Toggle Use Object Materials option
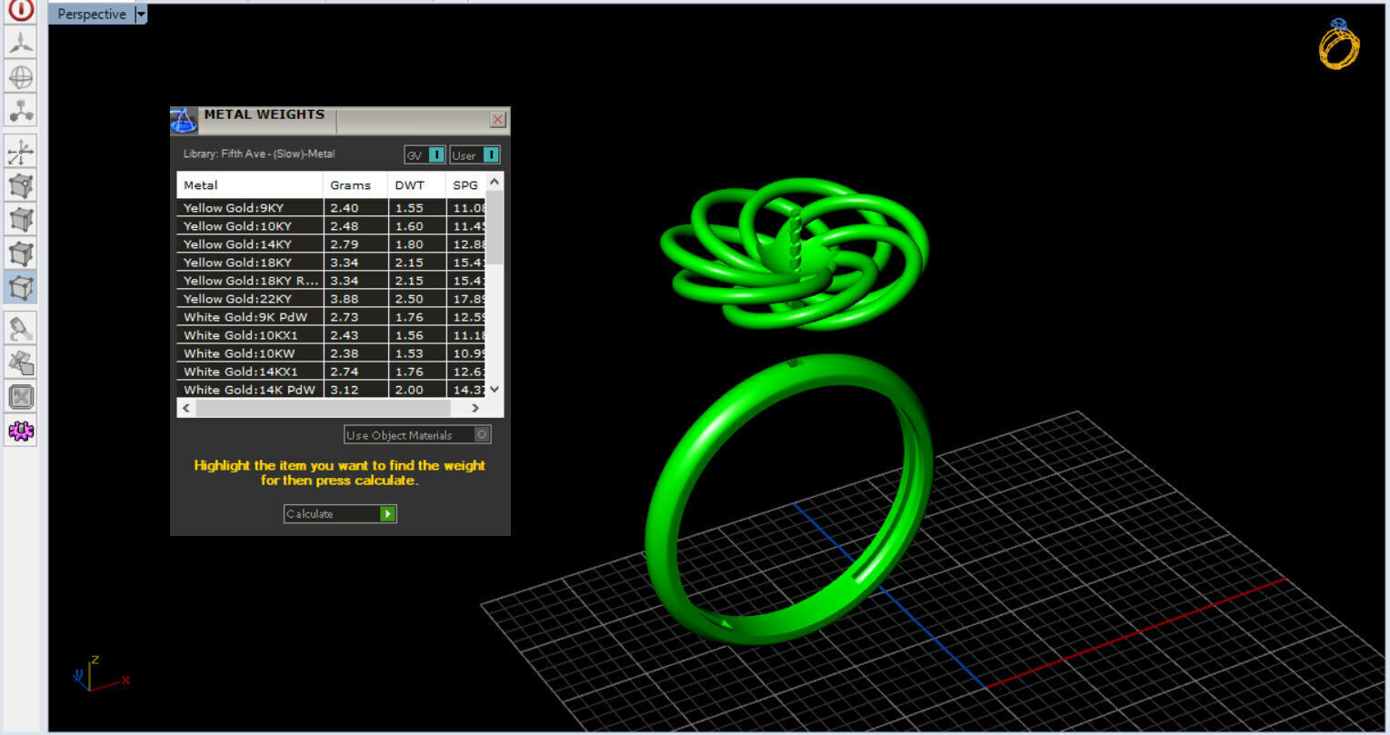 click(x=417, y=435)
